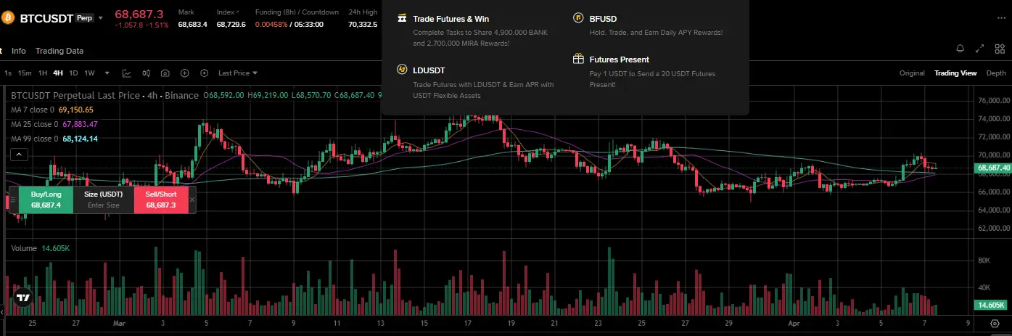The width and height of the screenshot is (1012, 336).
Task: Click the 24h High value 70,332.5
Action: click(363, 25)
